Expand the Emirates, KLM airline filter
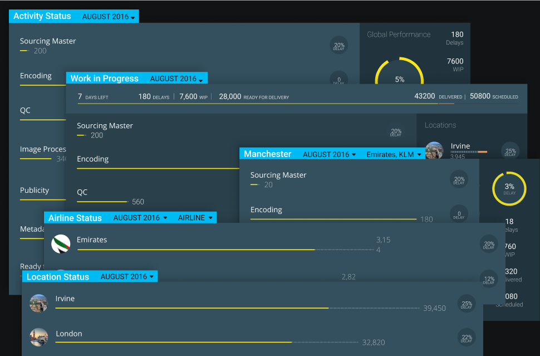 pyautogui.click(x=394, y=154)
